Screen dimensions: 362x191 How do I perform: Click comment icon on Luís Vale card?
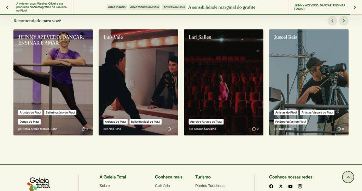point(169,129)
